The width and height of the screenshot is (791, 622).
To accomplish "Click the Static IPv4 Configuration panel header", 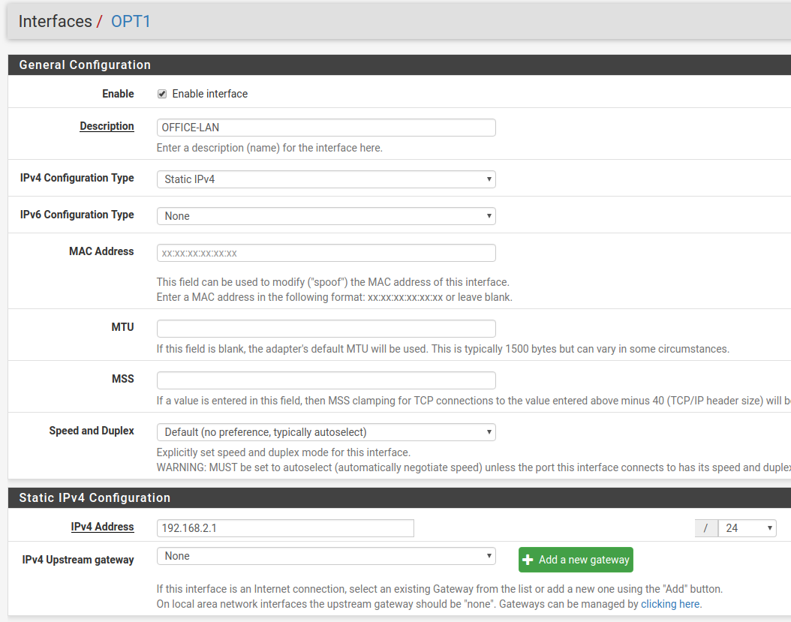I will (95, 497).
